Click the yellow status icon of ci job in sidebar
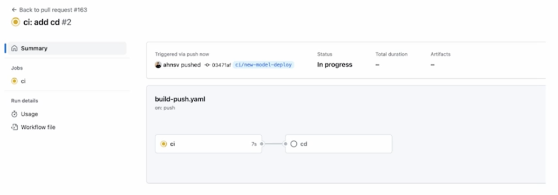 click(14, 81)
